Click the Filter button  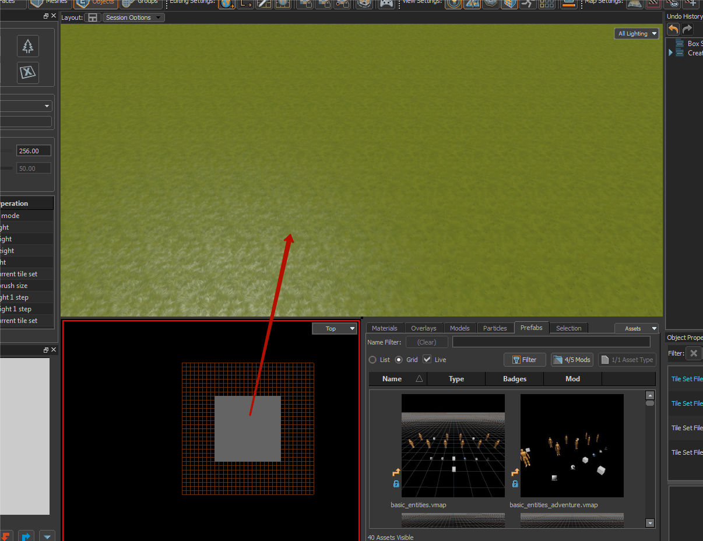[x=525, y=360]
